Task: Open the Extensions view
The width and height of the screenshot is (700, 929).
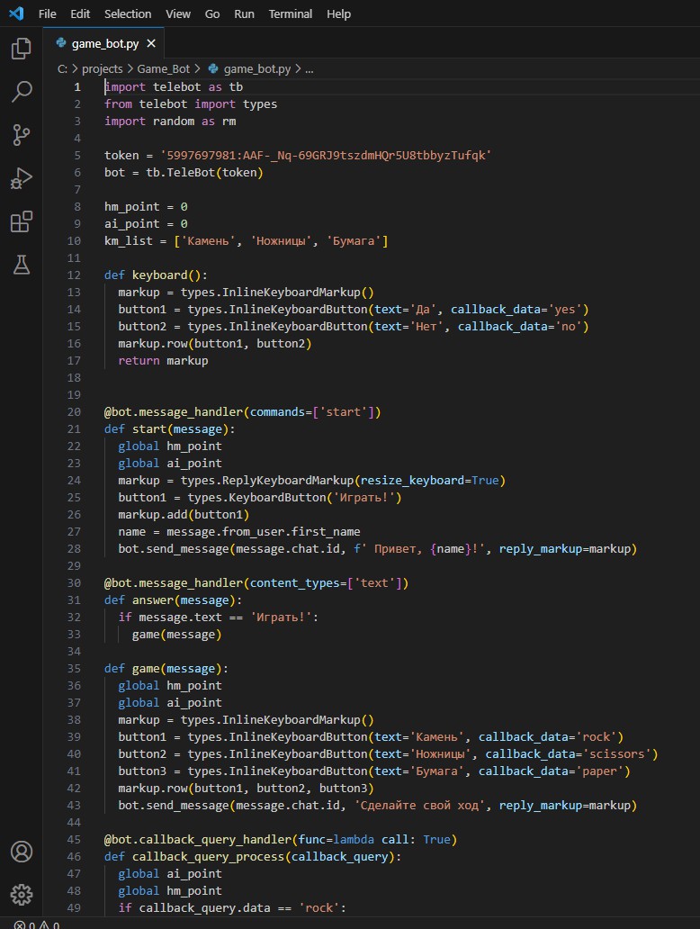Action: tap(22, 221)
